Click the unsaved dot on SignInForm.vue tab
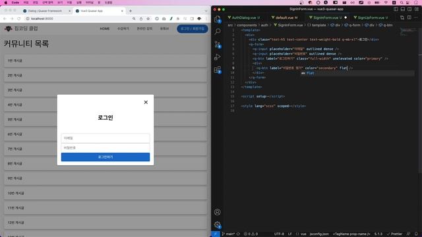Viewport: 422px width, 237px height. pyautogui.click(x=346, y=18)
